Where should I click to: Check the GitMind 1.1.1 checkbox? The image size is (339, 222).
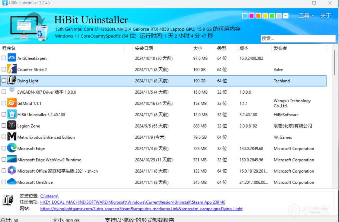pos(4,103)
